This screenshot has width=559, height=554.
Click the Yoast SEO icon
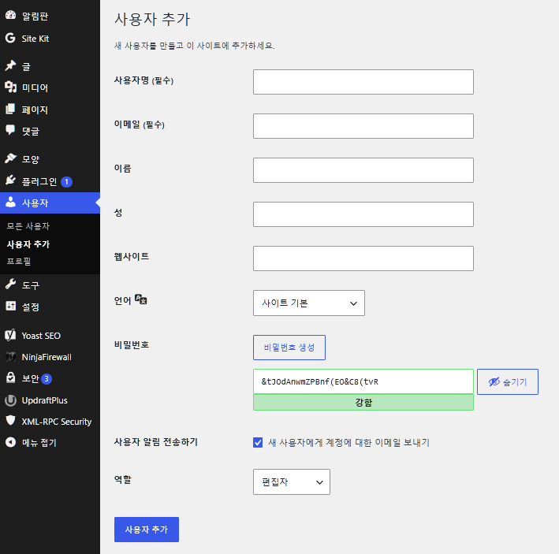click(x=11, y=335)
